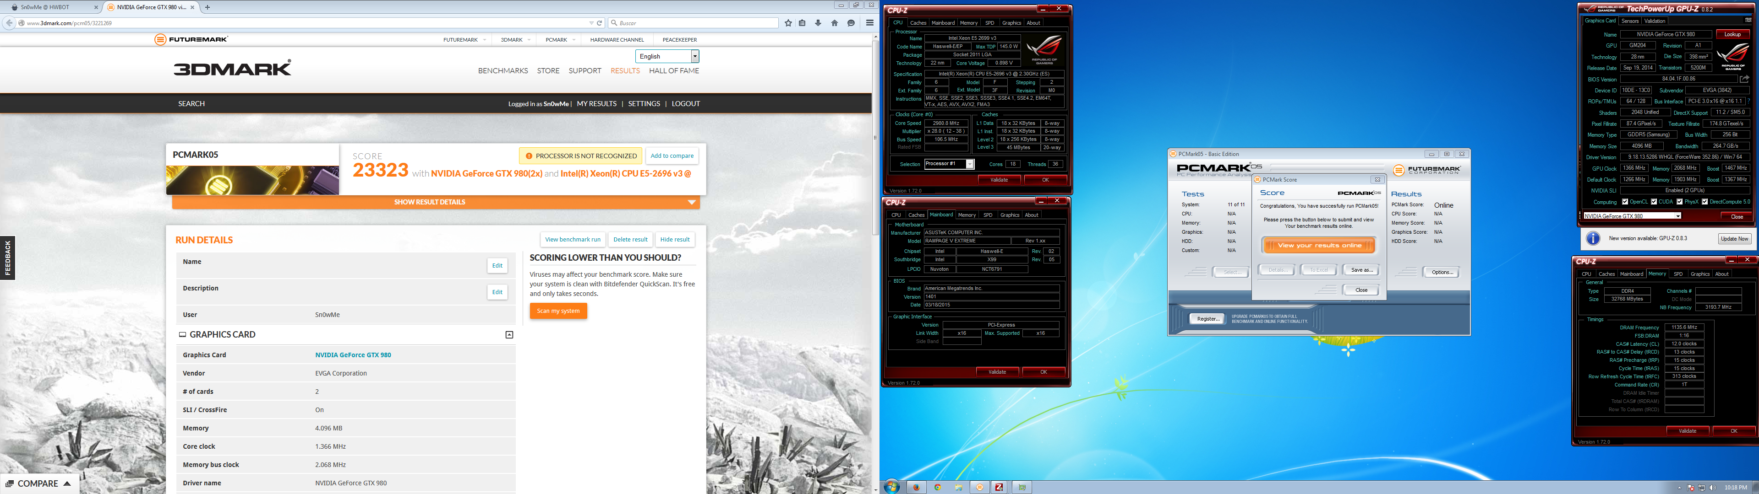Launch Chrome from the taskbar
The width and height of the screenshot is (1759, 494).
(x=938, y=487)
